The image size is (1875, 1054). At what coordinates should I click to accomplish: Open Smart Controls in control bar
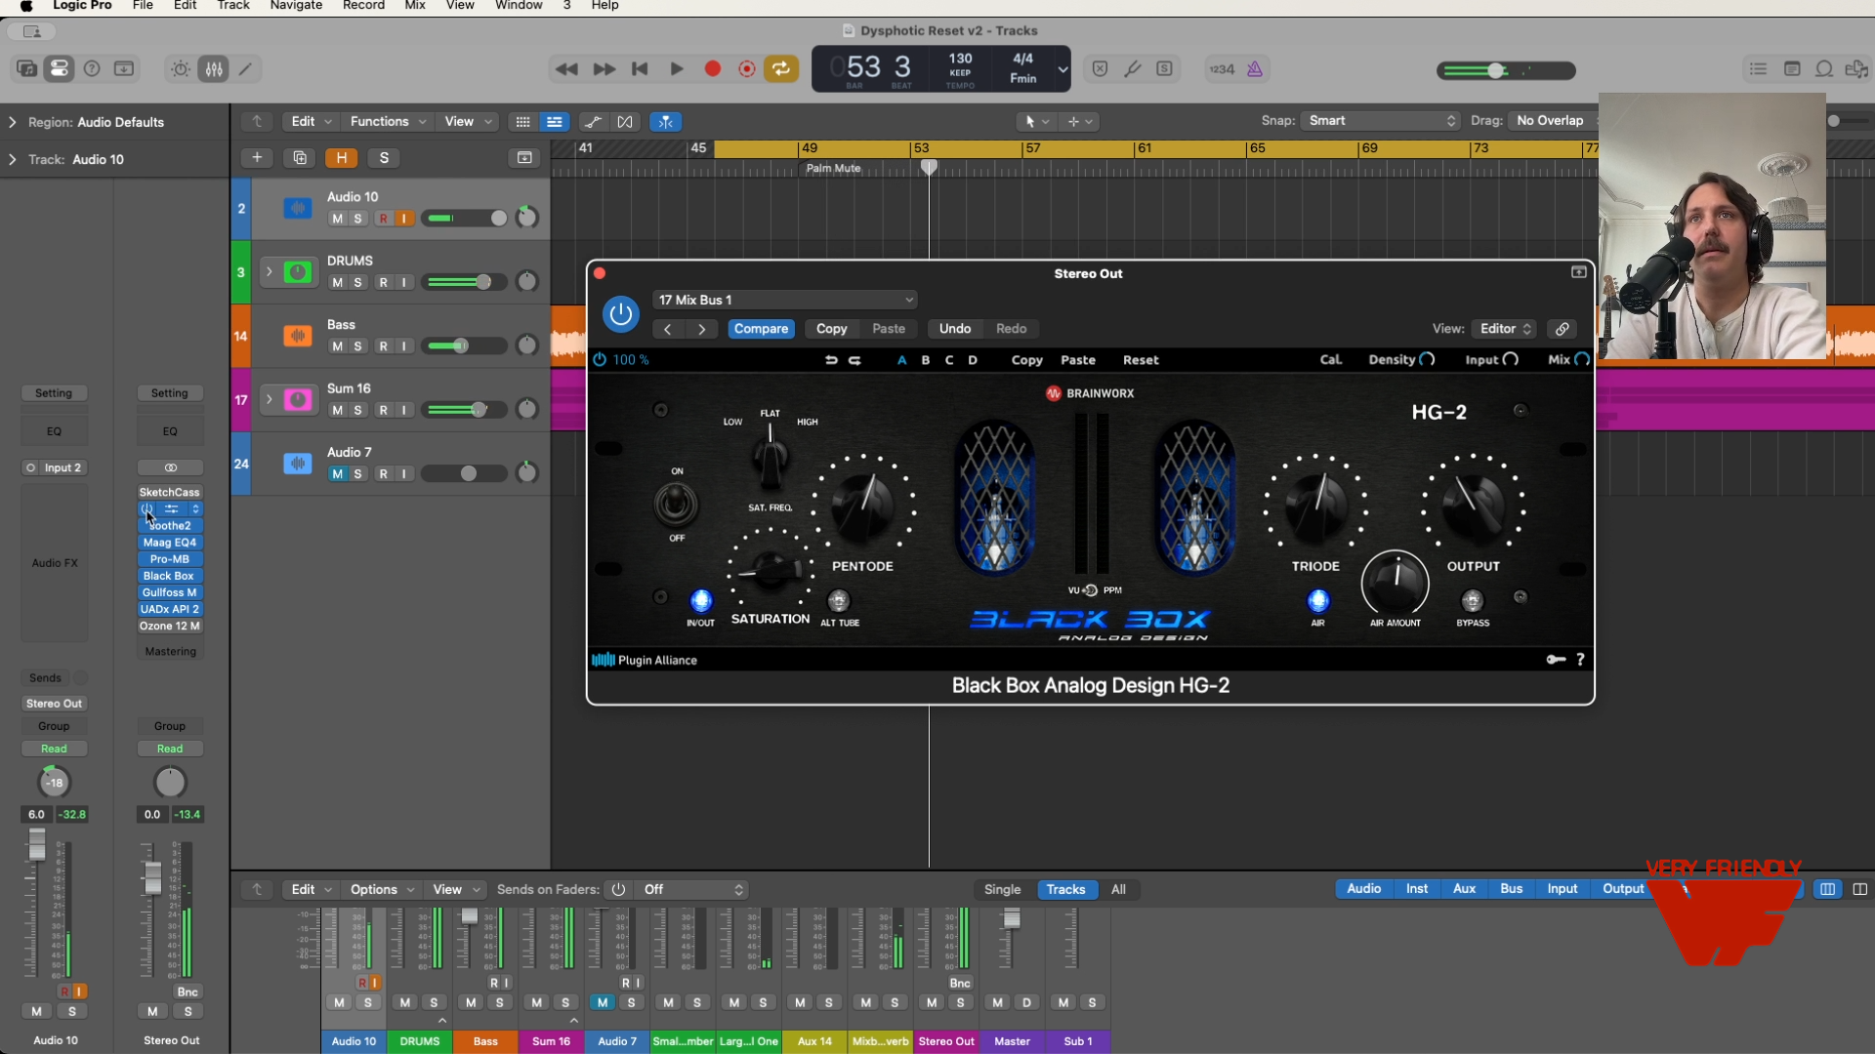point(181,69)
